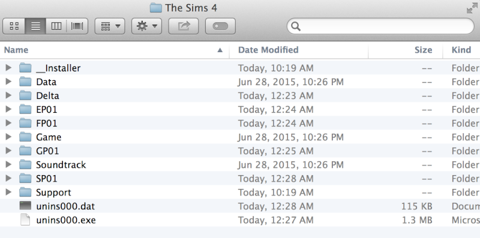Viewport: 480px width, 238px height.
Task: Expand the FP01 folder
Action: click(x=8, y=123)
